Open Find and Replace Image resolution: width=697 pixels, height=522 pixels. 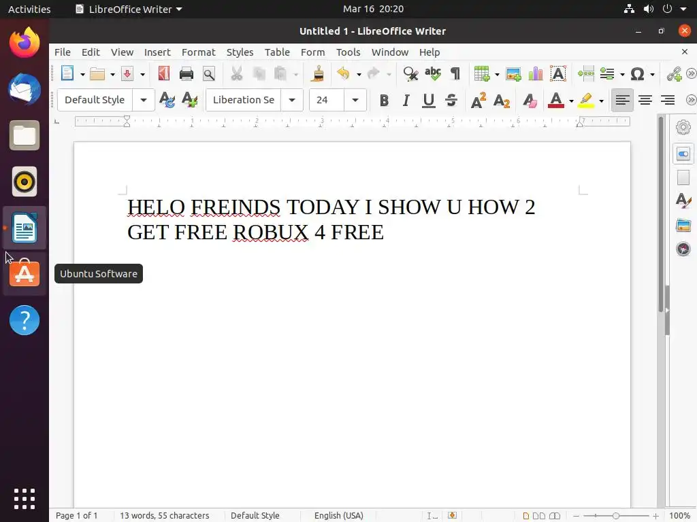coord(410,73)
